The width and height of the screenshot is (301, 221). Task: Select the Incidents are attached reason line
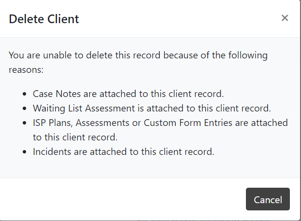pos(123,152)
